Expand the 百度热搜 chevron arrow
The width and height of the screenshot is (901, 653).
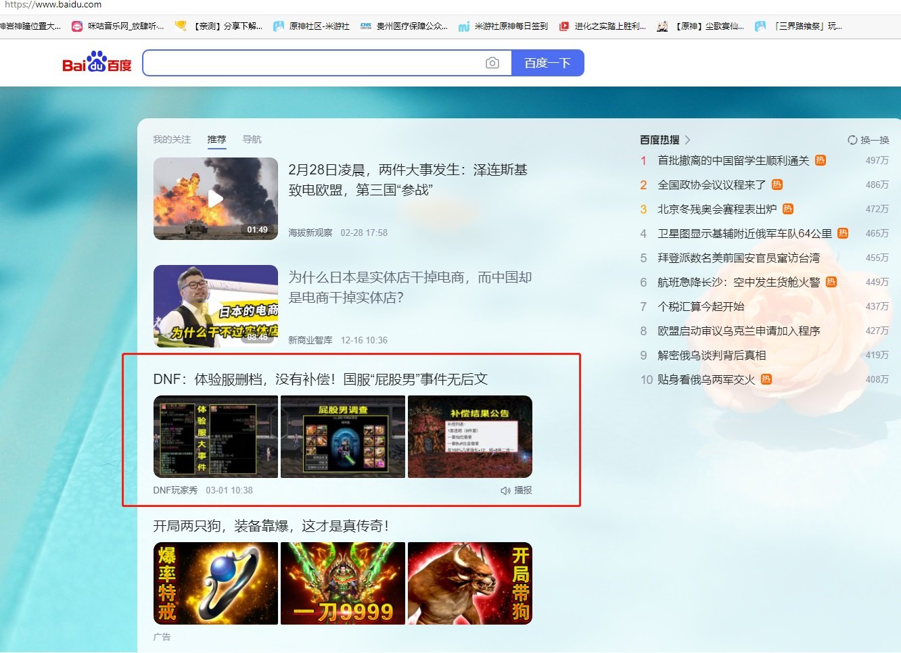[x=687, y=140]
